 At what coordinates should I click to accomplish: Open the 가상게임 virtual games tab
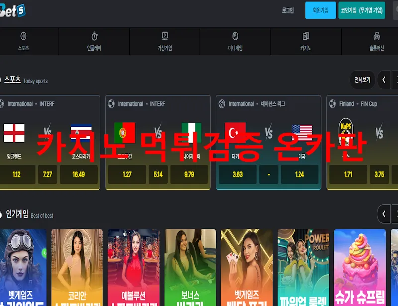click(x=165, y=42)
